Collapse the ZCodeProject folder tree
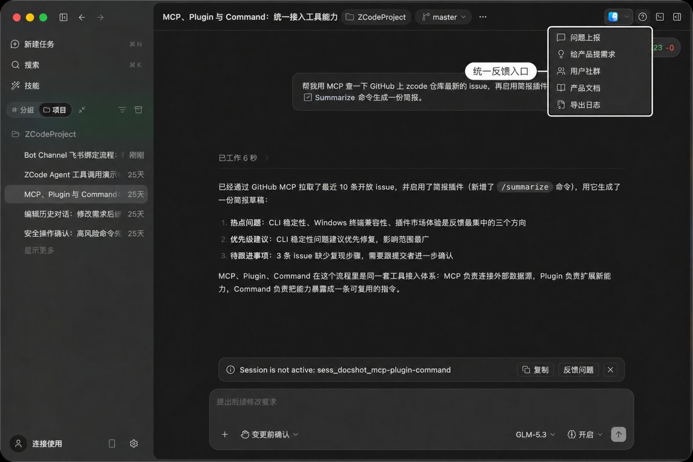The height and width of the screenshot is (462, 693). pos(43,134)
